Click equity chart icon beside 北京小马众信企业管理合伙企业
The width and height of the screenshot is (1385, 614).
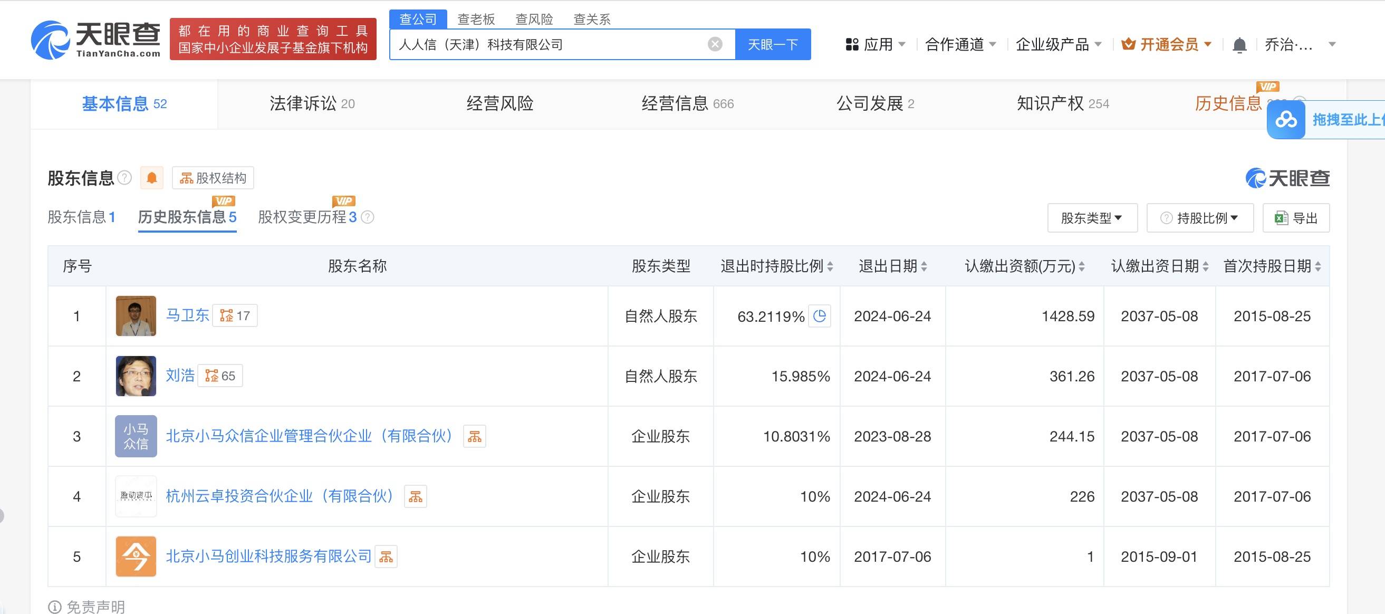click(x=475, y=437)
